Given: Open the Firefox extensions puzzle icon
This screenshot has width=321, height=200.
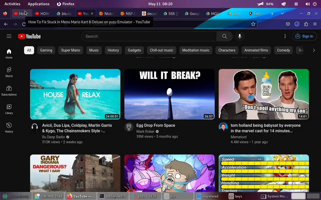Looking at the screenshot, I should (x=306, y=24).
